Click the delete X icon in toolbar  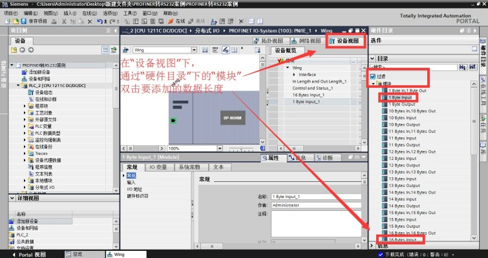pos(90,21)
